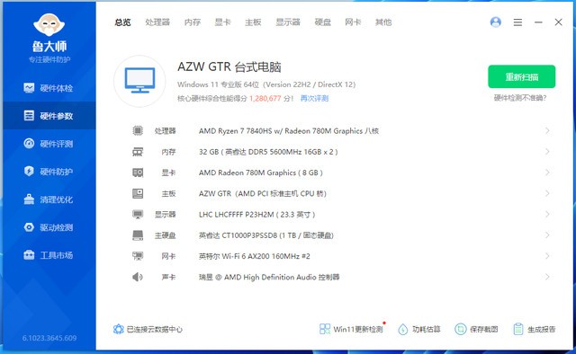The image size is (576, 354).
Task: Open 硬件评测 in the sidebar
Action: tap(49, 144)
